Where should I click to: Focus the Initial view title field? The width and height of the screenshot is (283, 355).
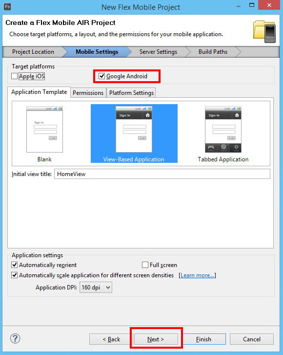click(162, 174)
